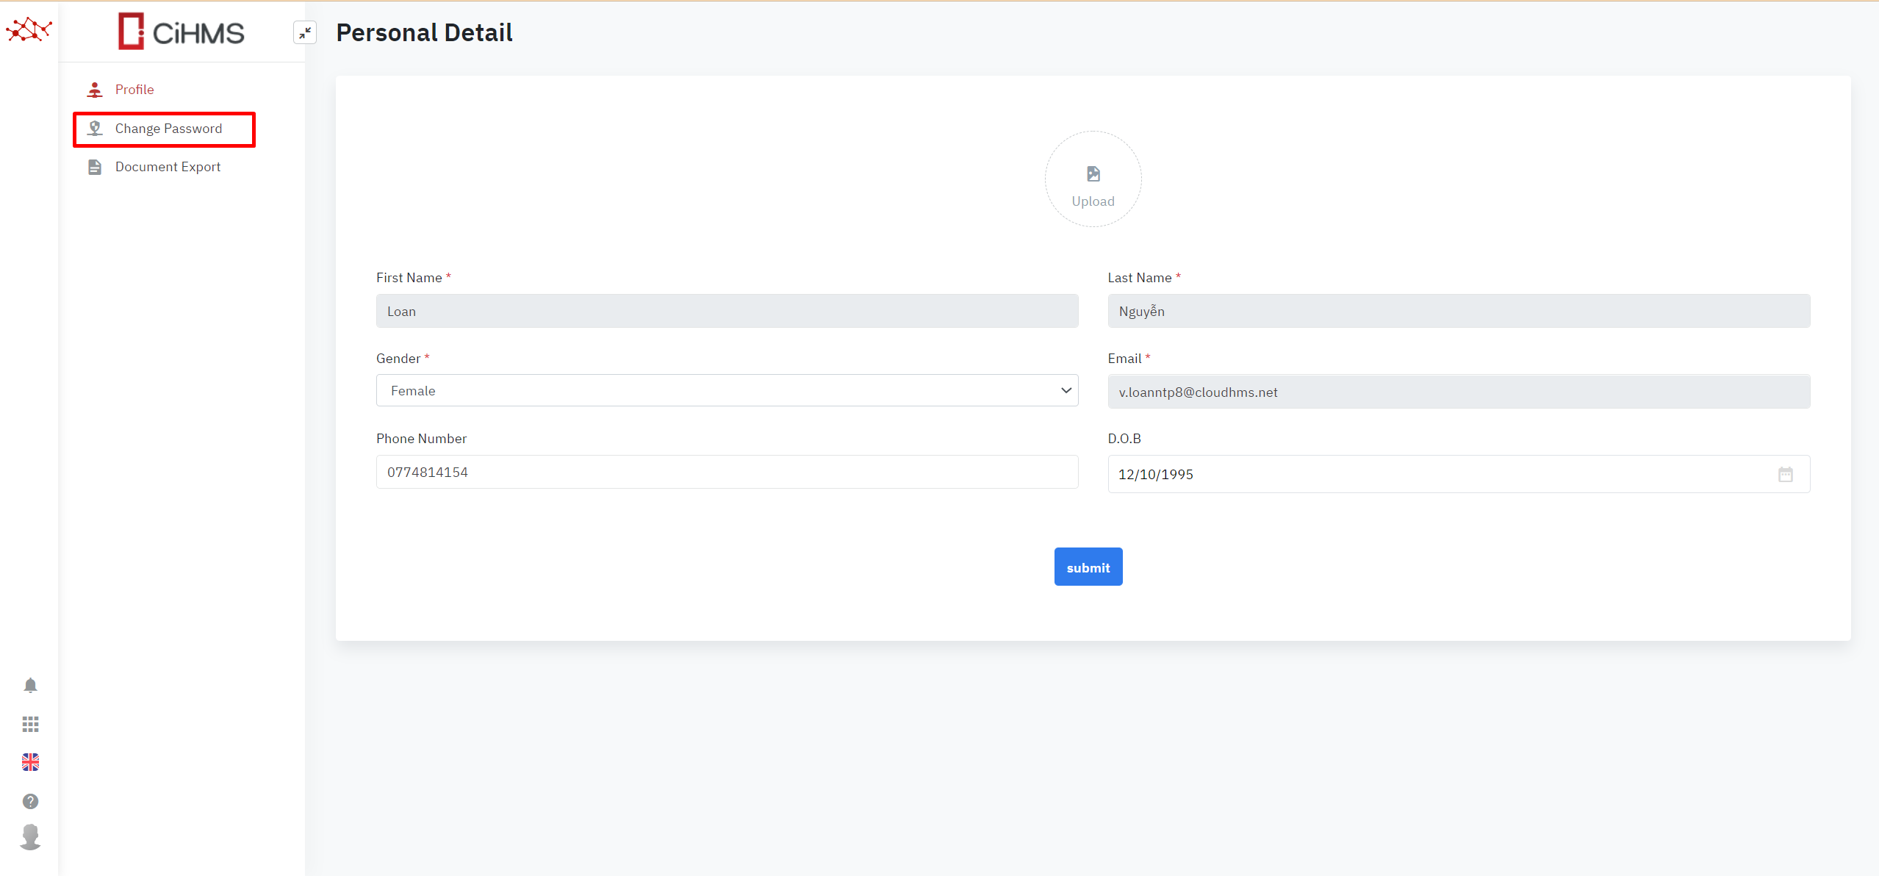Click the Phone Number field
The width and height of the screenshot is (1879, 876).
point(727,472)
